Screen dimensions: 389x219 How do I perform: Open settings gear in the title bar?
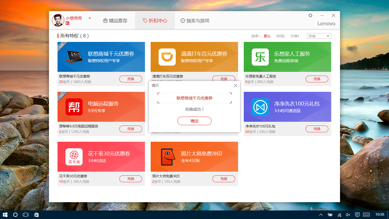click(310, 15)
